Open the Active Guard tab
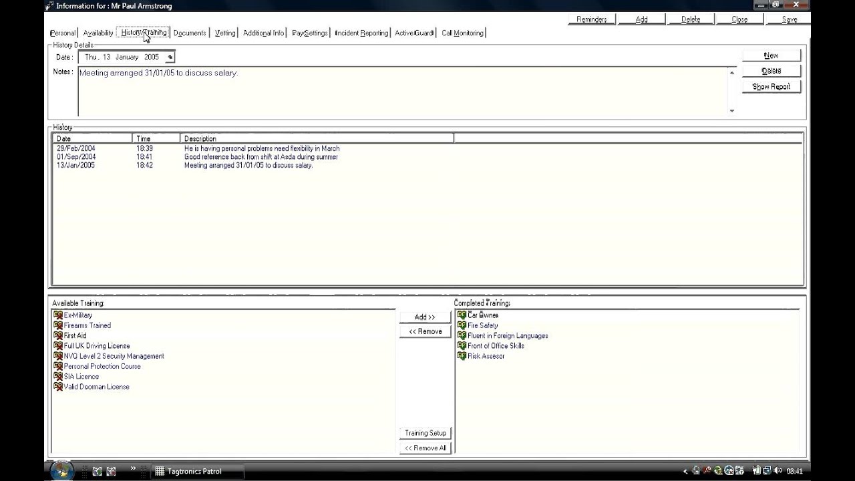Viewport: 855px width, 481px height. click(x=414, y=33)
